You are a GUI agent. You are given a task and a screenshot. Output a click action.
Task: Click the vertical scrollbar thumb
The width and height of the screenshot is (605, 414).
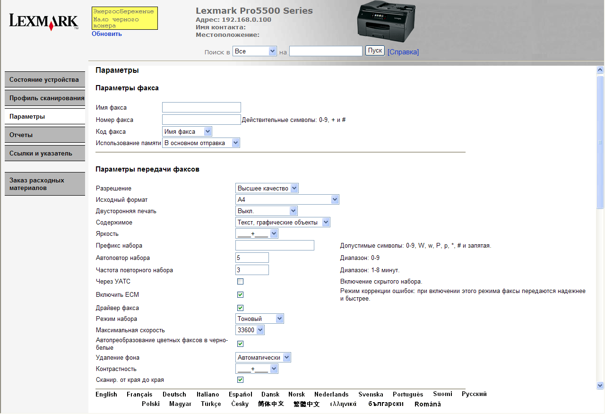click(600, 141)
